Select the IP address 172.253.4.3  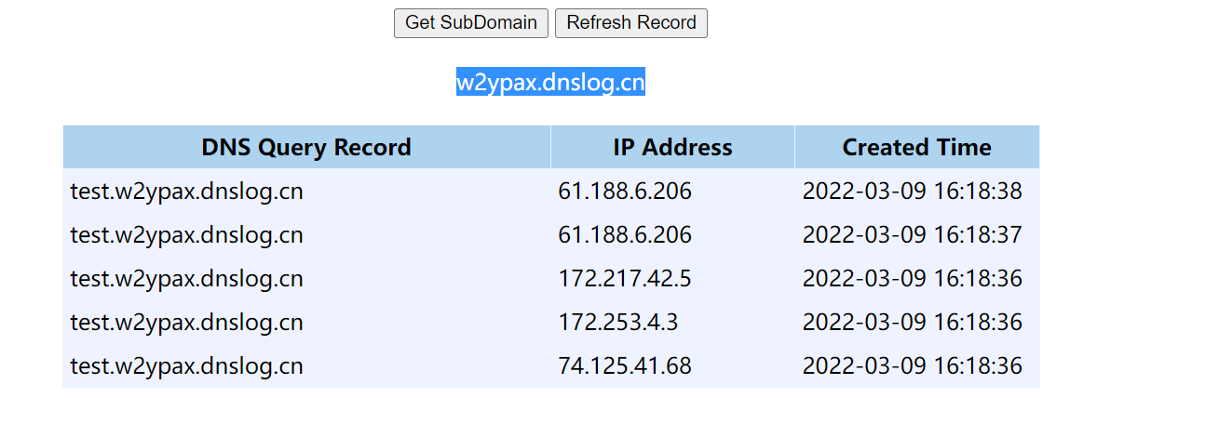pos(618,322)
